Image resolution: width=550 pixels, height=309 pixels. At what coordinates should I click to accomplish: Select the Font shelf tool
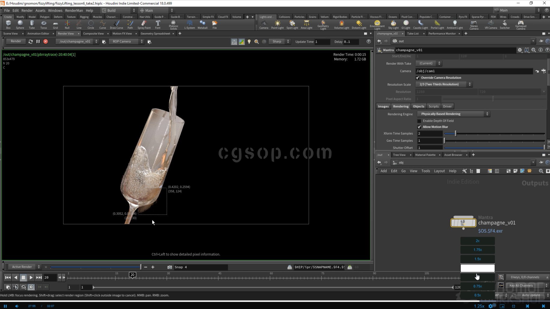pyautogui.click(x=158, y=25)
